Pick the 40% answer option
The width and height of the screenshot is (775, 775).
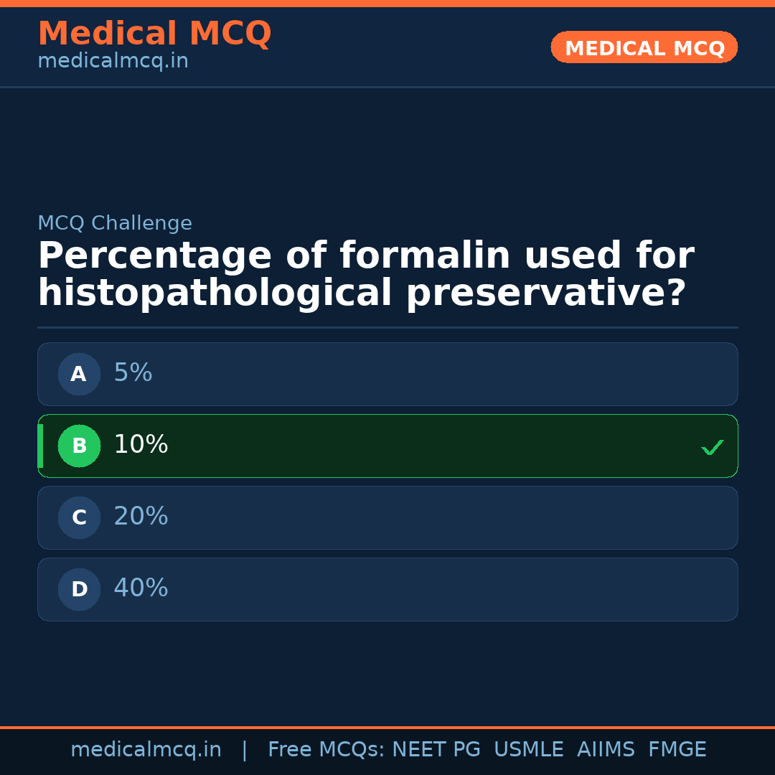[387, 589]
